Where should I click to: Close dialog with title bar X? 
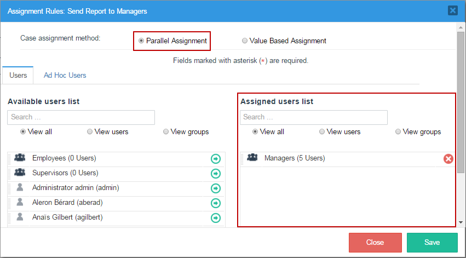[x=452, y=10]
